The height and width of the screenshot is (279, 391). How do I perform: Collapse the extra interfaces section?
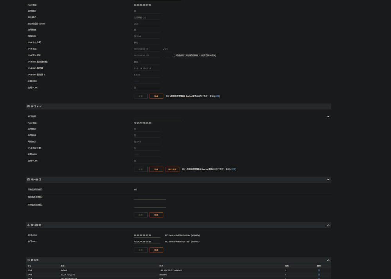(x=328, y=180)
